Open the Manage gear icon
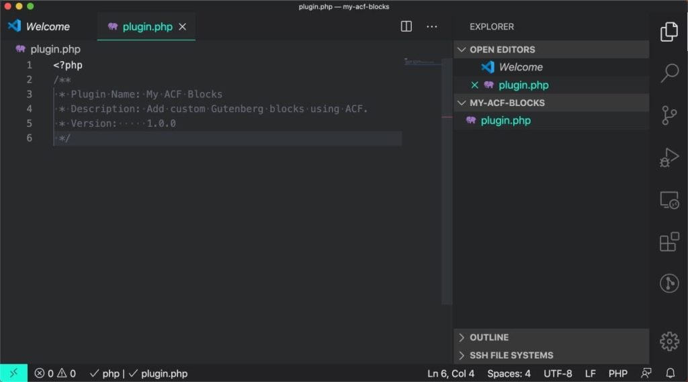This screenshot has width=688, height=382. pyautogui.click(x=669, y=341)
